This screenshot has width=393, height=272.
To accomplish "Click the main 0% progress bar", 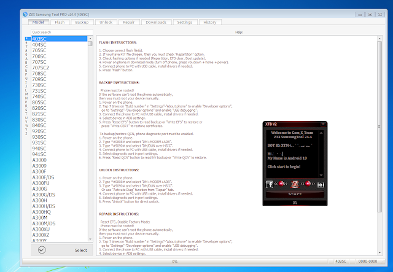I will [174, 262].
